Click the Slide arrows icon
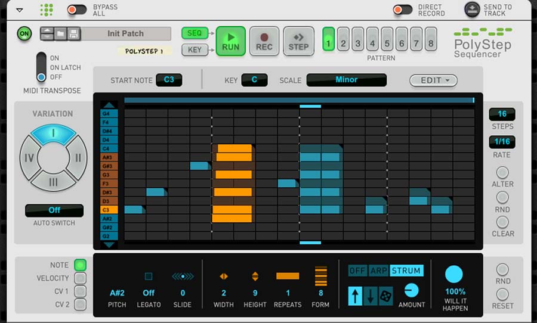This screenshot has width=537, height=323. point(183,276)
